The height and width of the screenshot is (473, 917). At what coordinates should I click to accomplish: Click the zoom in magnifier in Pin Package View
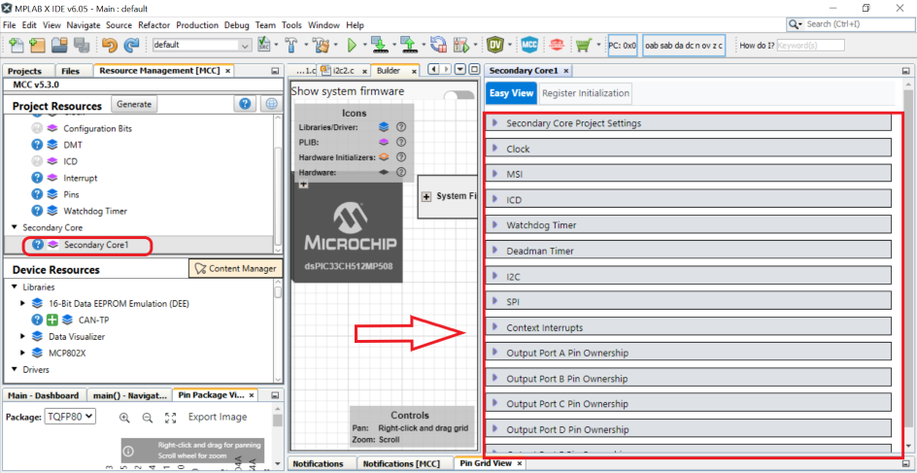tap(124, 418)
